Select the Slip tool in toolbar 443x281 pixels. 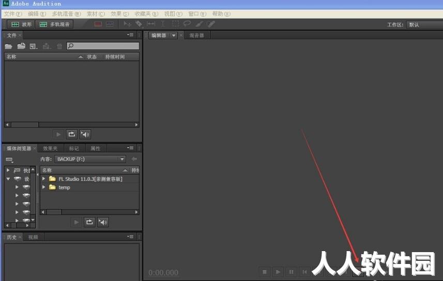pos(151,24)
